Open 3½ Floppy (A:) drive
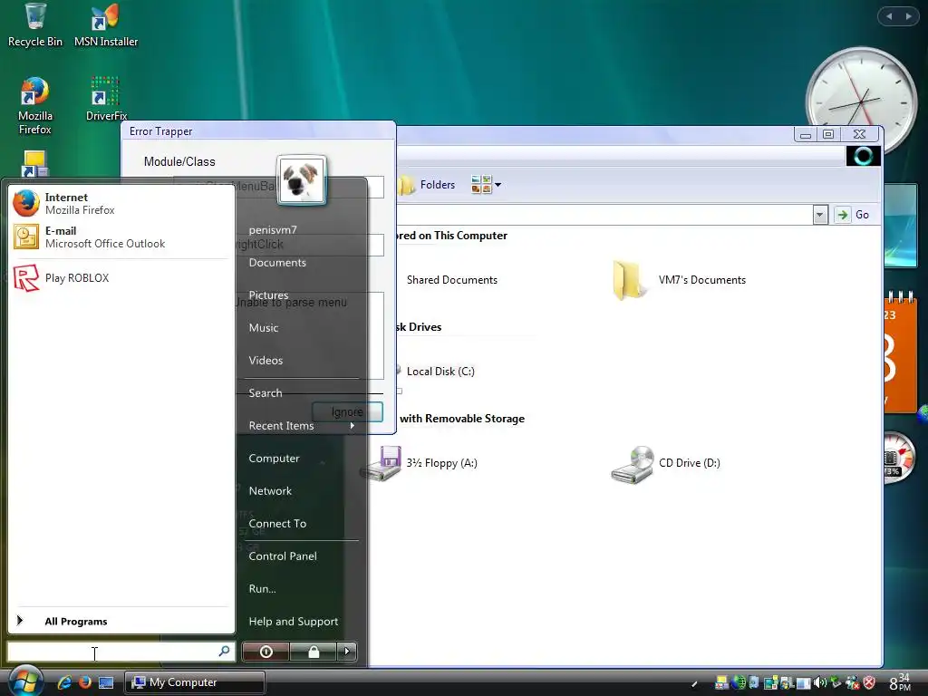The image size is (928, 696). tap(419, 463)
